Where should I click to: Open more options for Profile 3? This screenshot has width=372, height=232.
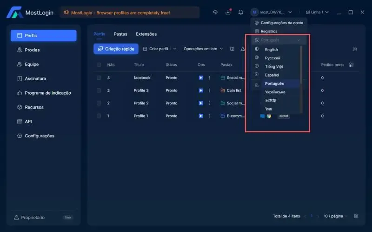pyautogui.click(x=209, y=90)
